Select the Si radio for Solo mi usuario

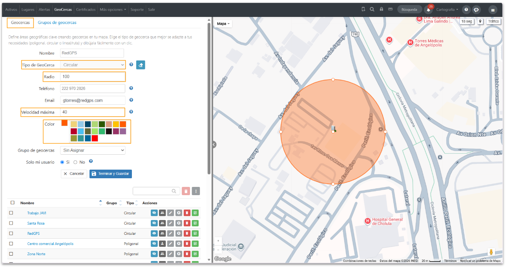[62, 162]
